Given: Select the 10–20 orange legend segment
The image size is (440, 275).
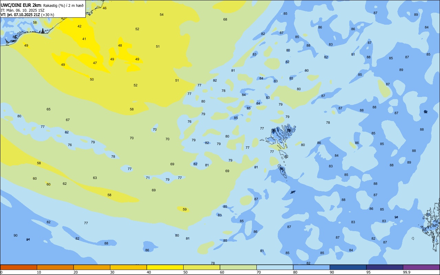Looking at the screenshot, I should (55, 267).
